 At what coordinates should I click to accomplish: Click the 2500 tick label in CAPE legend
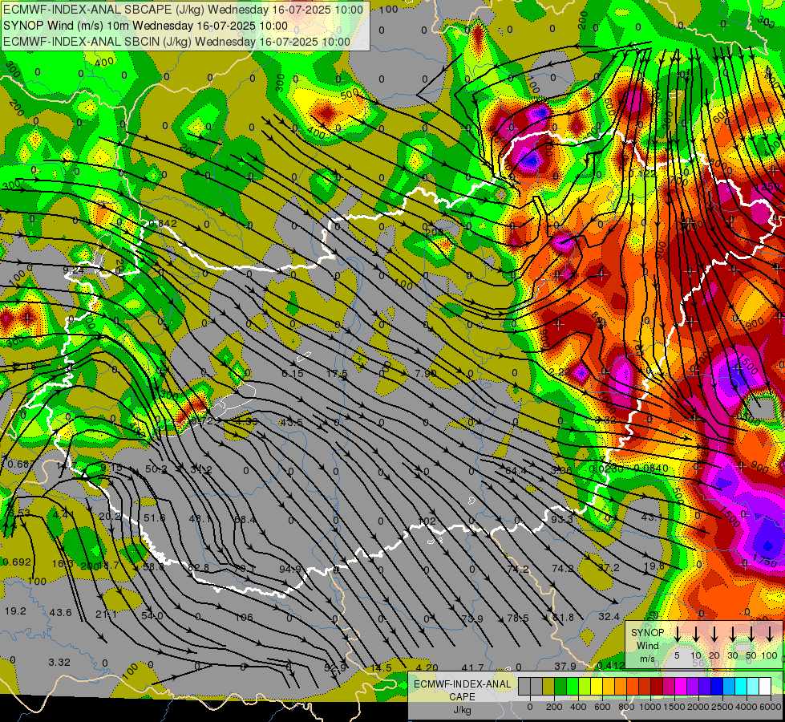(722, 707)
